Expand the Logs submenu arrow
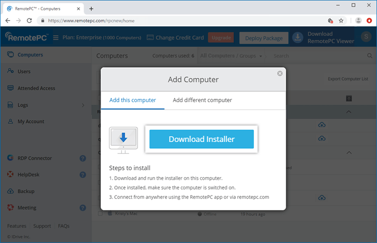 (x=83, y=105)
